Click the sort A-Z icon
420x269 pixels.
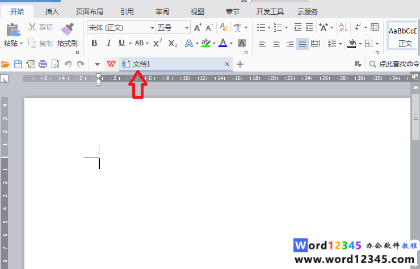343,27
